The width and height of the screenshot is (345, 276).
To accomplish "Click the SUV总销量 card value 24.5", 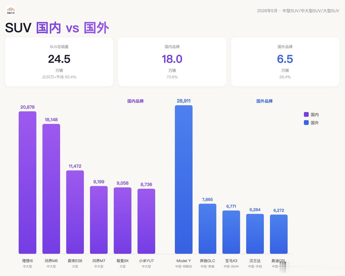I will pos(59,59).
